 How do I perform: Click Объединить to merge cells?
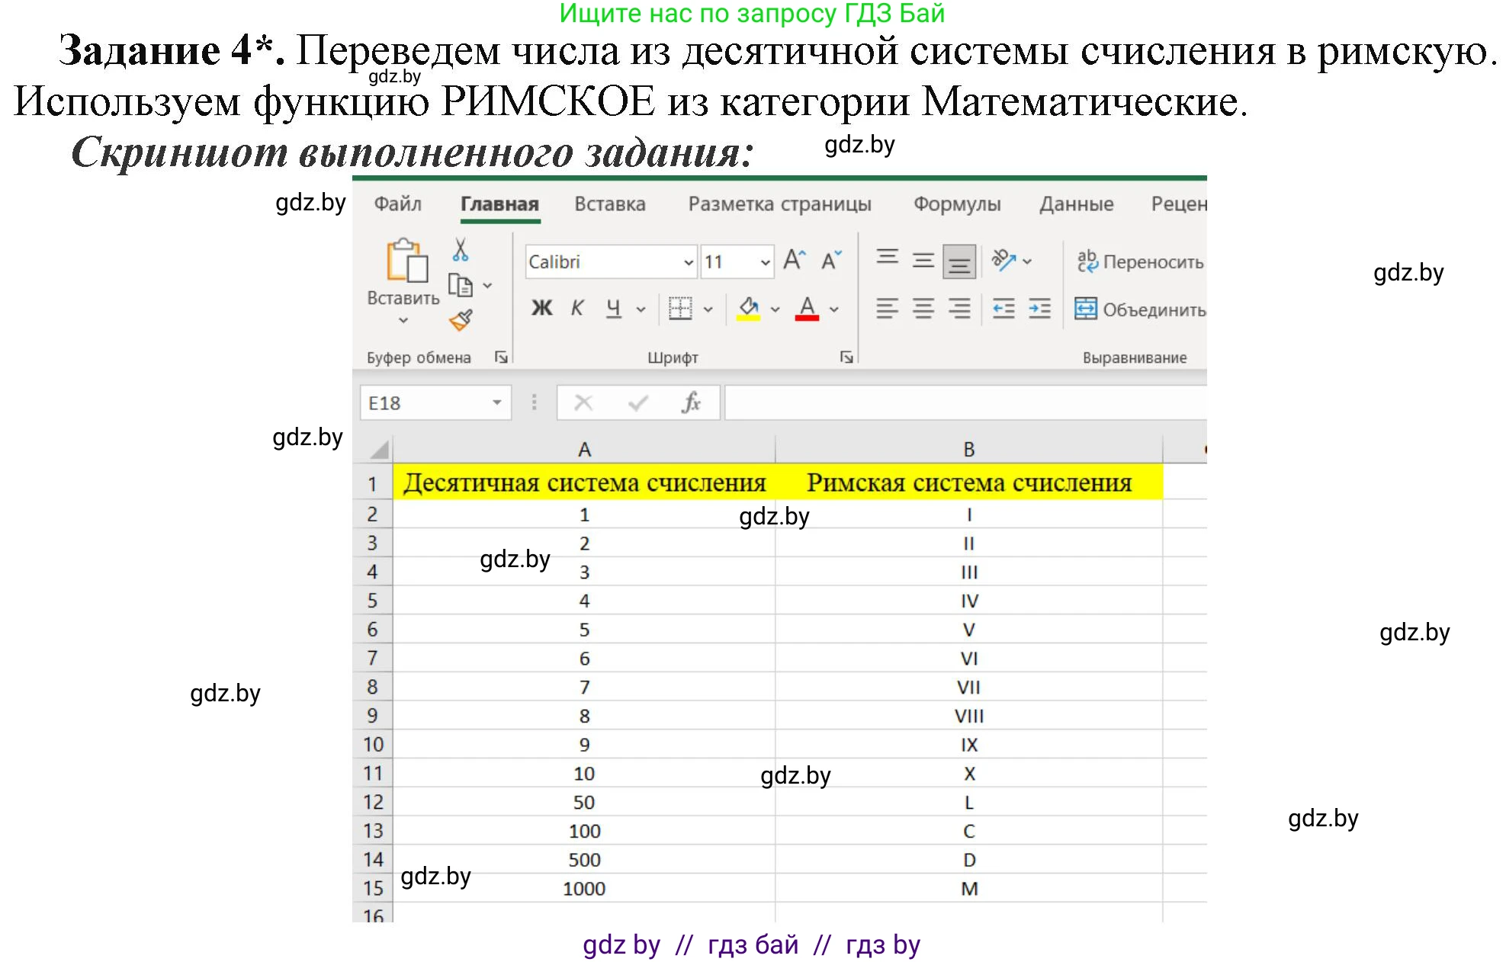(x=1139, y=309)
